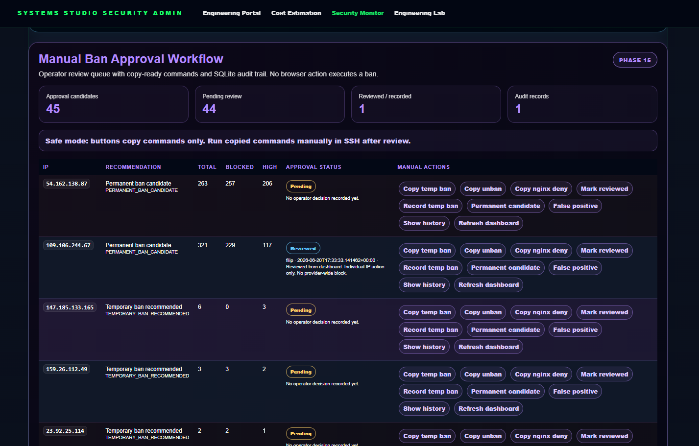Click the Pending review 44 card

(x=270, y=104)
